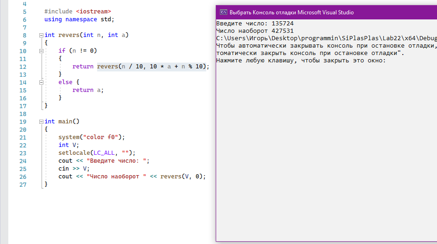Click 'Нажмите любую клавишу' line in console
The width and height of the screenshot is (437, 244).
coord(301,61)
